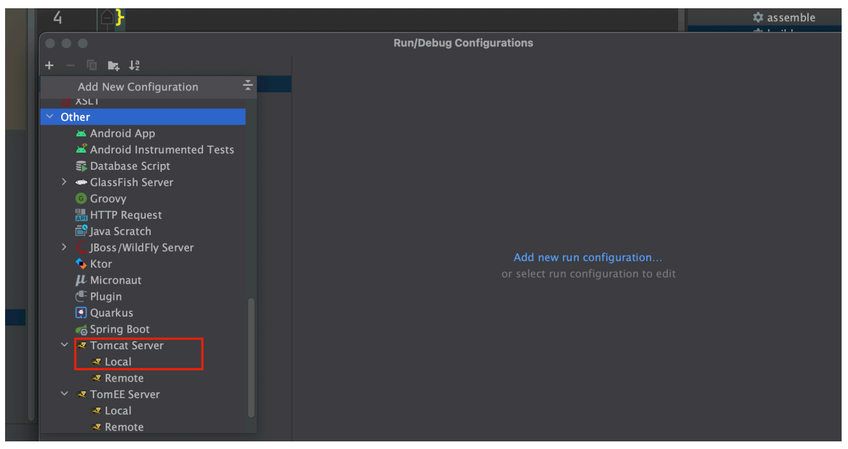Click the Sort Configurations alphabetically icon
The width and height of the screenshot is (848, 449).
(x=134, y=66)
